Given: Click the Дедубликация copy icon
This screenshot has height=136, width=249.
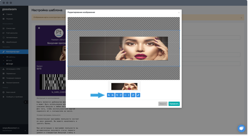Looking at the screenshot, I should pos(3,42).
